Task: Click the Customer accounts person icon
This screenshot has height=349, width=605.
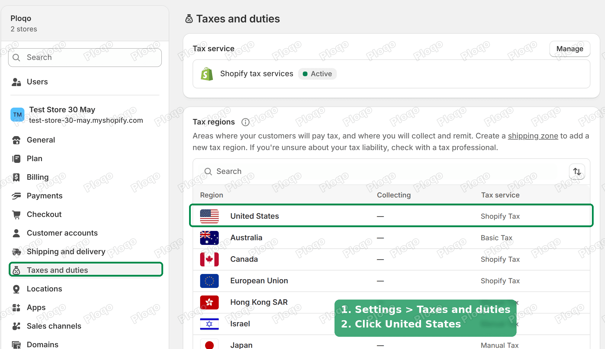Action: 16,233
